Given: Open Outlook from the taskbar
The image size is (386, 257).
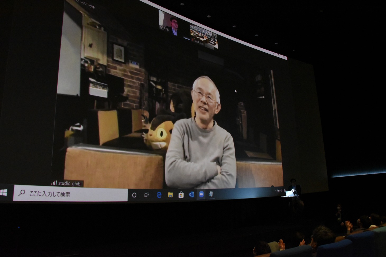Looking at the screenshot, I should click(191, 195).
